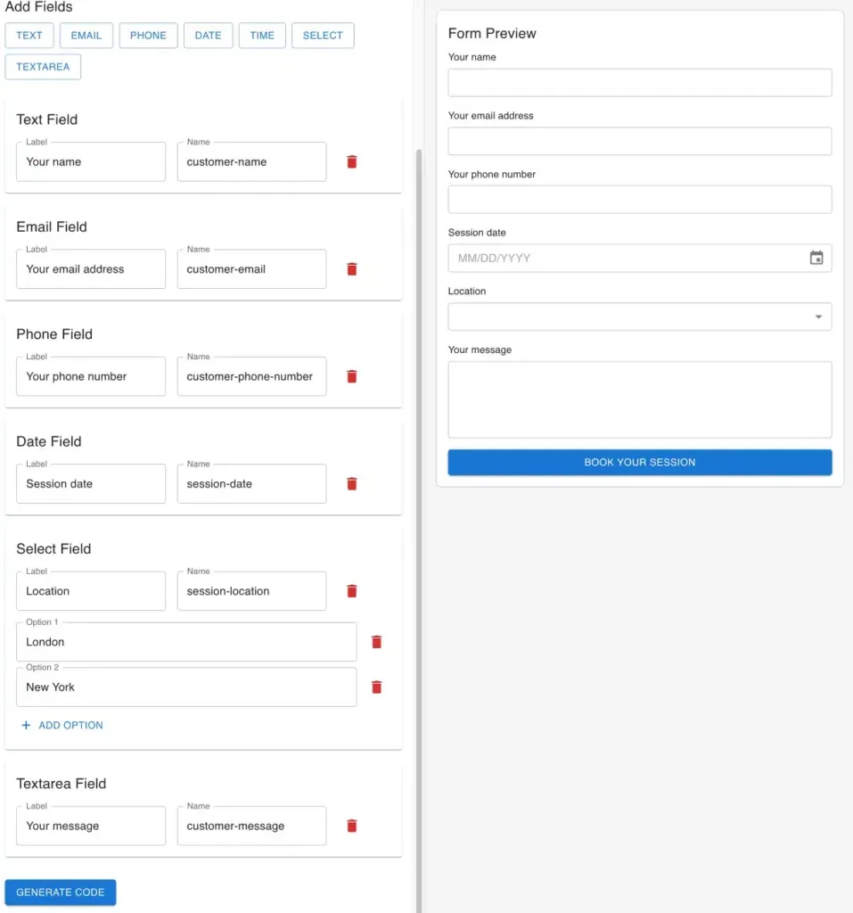Delete the Textarea Field row
Image resolution: width=853 pixels, height=913 pixels.
352,827
